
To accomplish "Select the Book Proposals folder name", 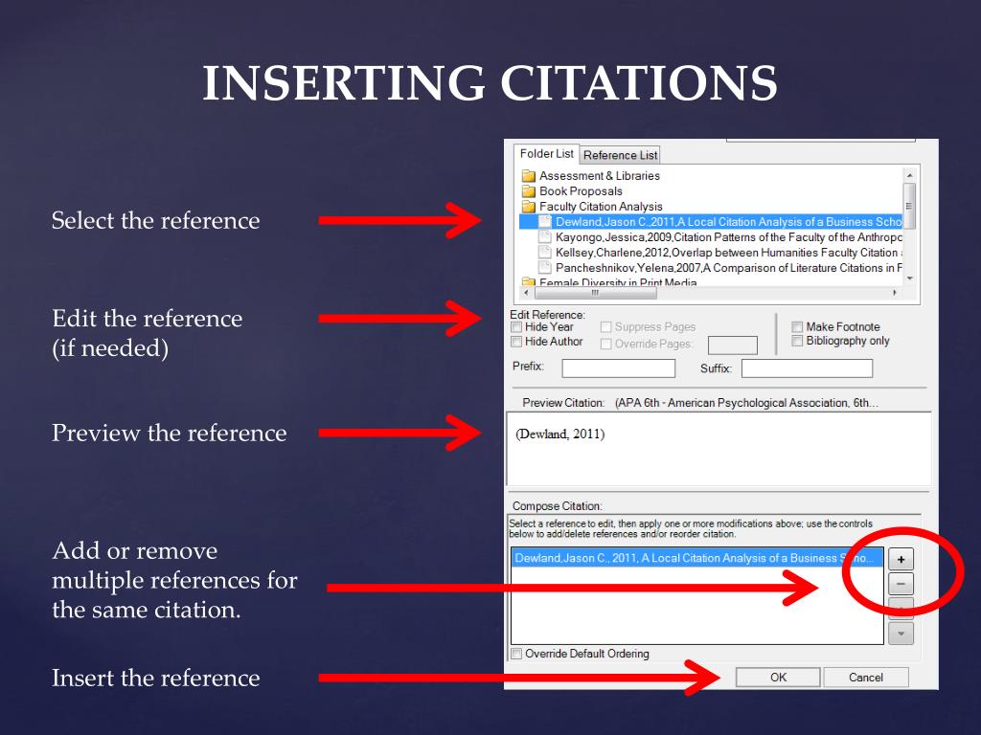I will [581, 190].
